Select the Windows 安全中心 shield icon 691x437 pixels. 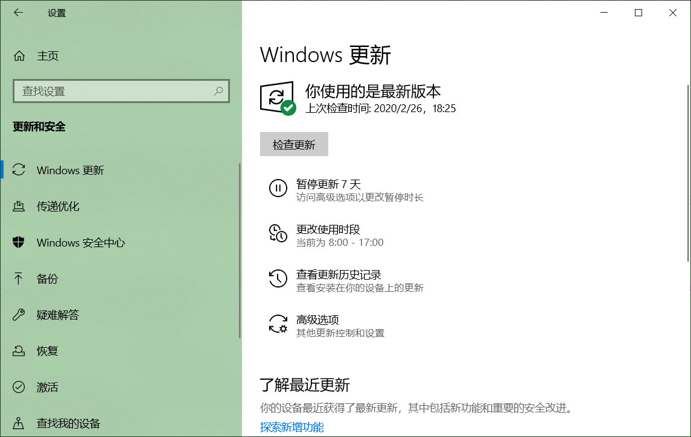[18, 242]
